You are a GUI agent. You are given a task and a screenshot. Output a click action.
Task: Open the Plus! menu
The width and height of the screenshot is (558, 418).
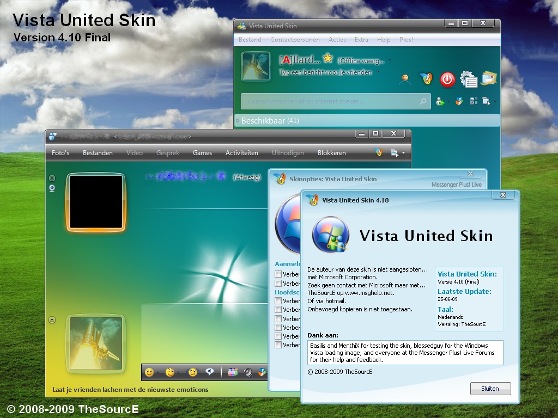tap(406, 40)
